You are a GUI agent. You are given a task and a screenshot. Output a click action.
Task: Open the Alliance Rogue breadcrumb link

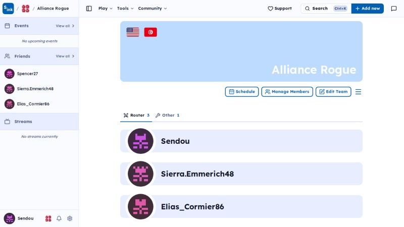pyautogui.click(x=53, y=9)
